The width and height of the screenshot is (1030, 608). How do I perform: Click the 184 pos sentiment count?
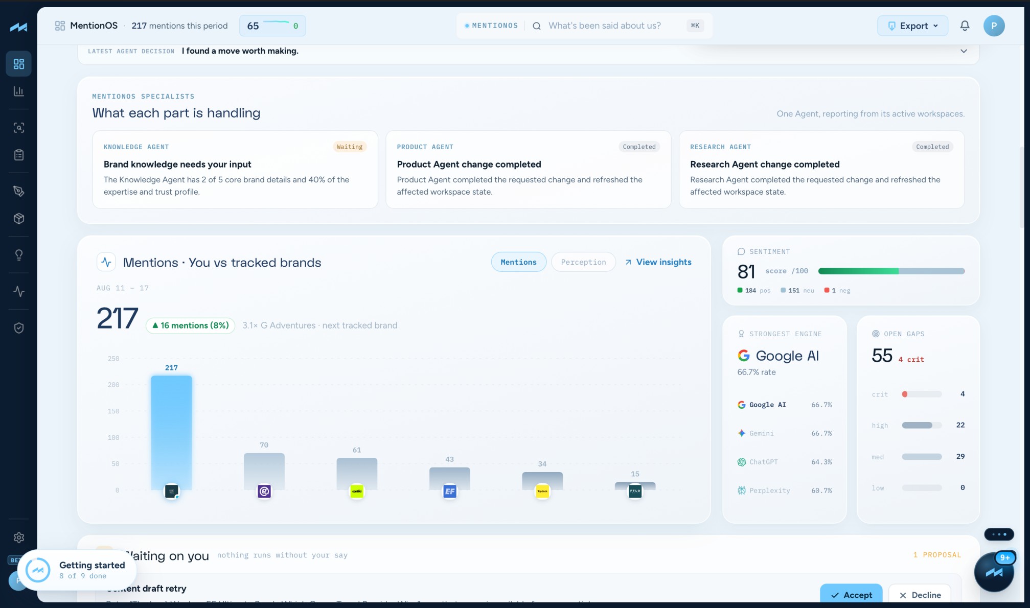[754, 290]
